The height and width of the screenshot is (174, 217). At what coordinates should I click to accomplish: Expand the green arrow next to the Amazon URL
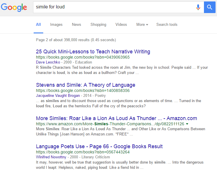[x=187, y=124]
